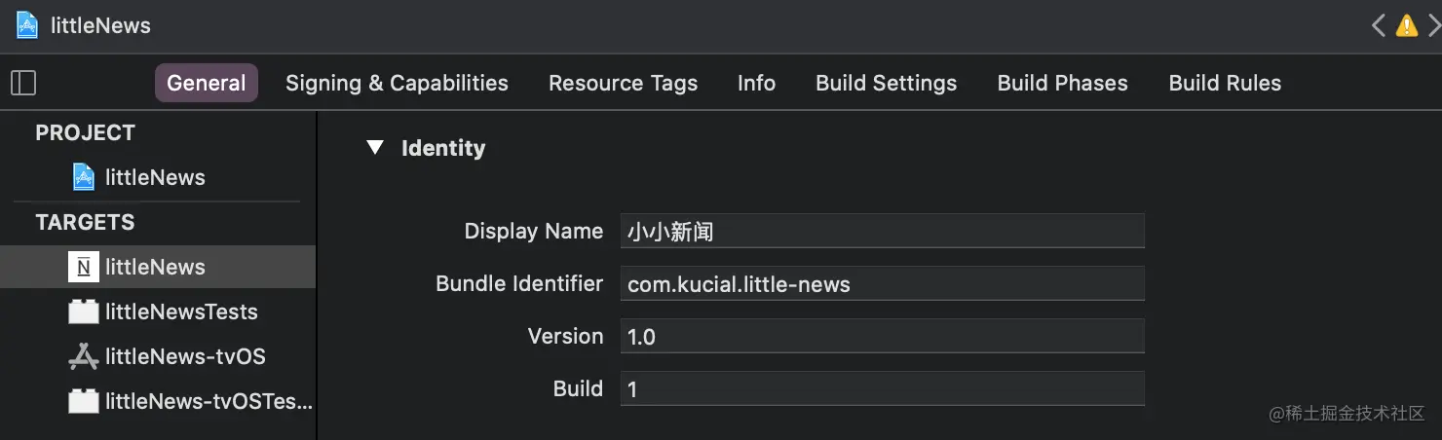Toggle the sidebar panel icon
The width and height of the screenshot is (1442, 440).
click(x=23, y=83)
